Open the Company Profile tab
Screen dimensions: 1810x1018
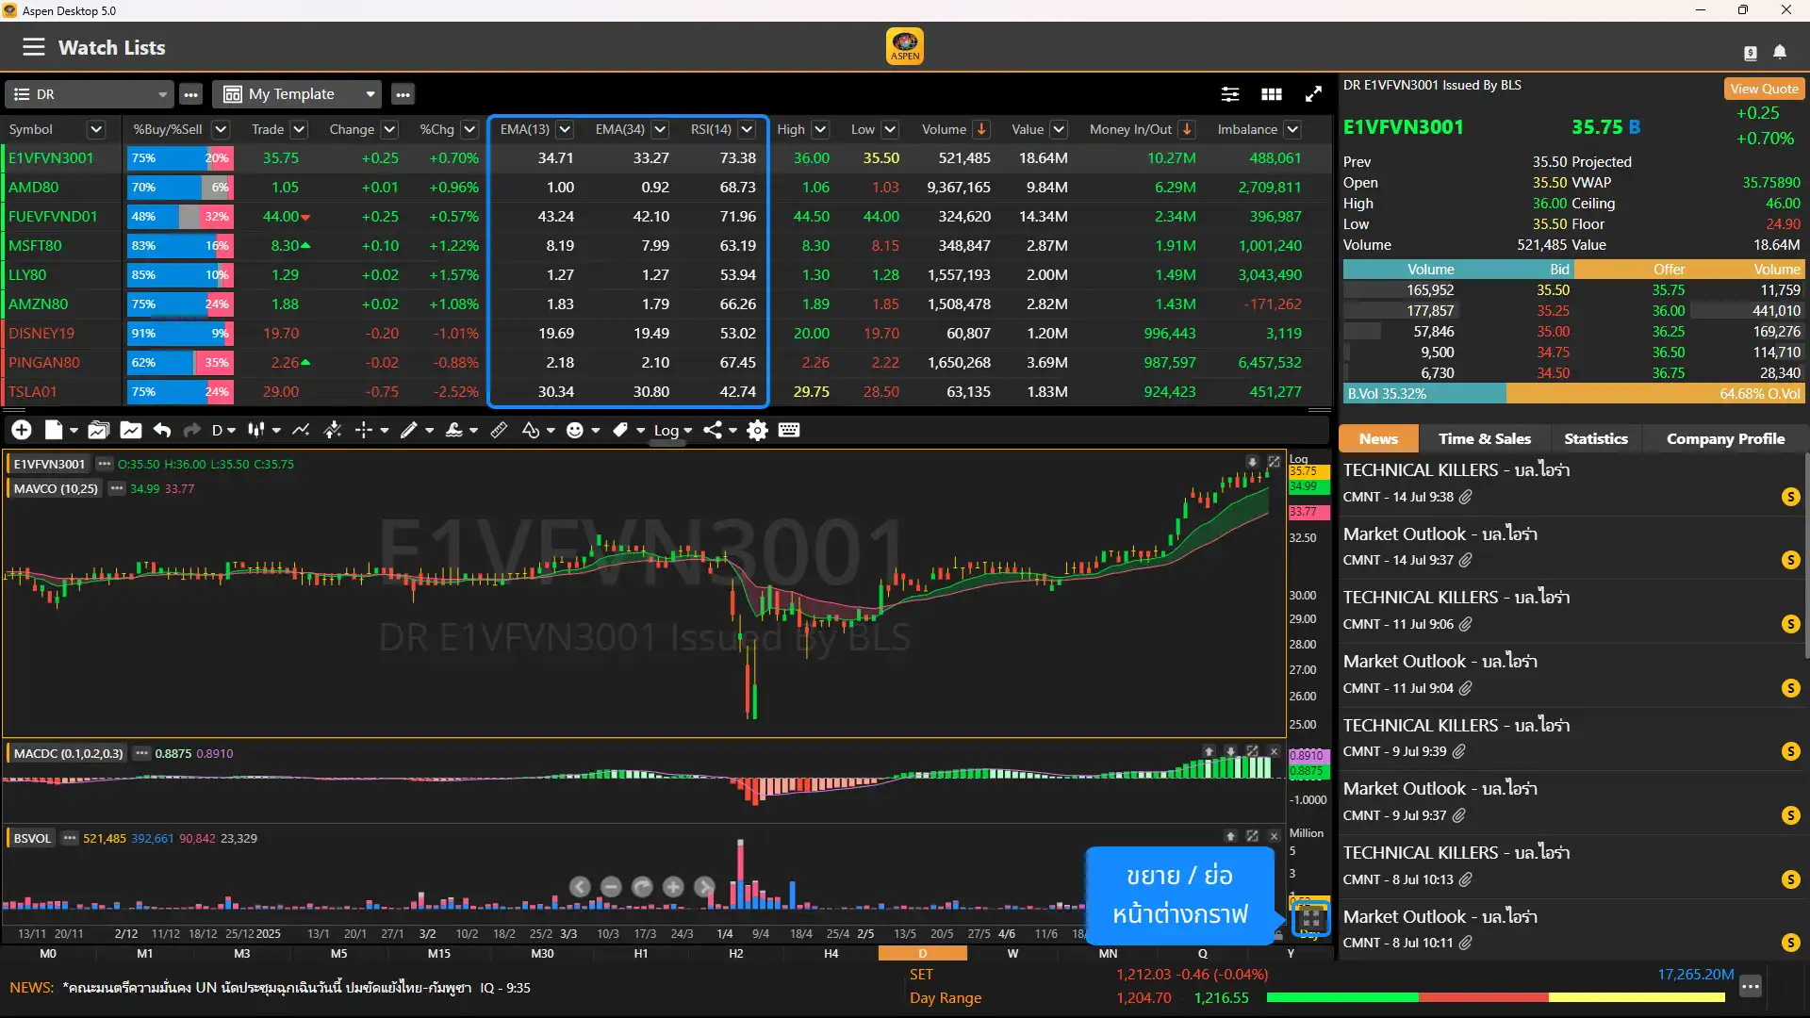pyautogui.click(x=1724, y=439)
